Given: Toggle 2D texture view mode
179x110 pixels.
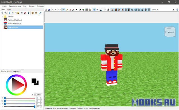Looking at the screenshot, I should [97, 10].
